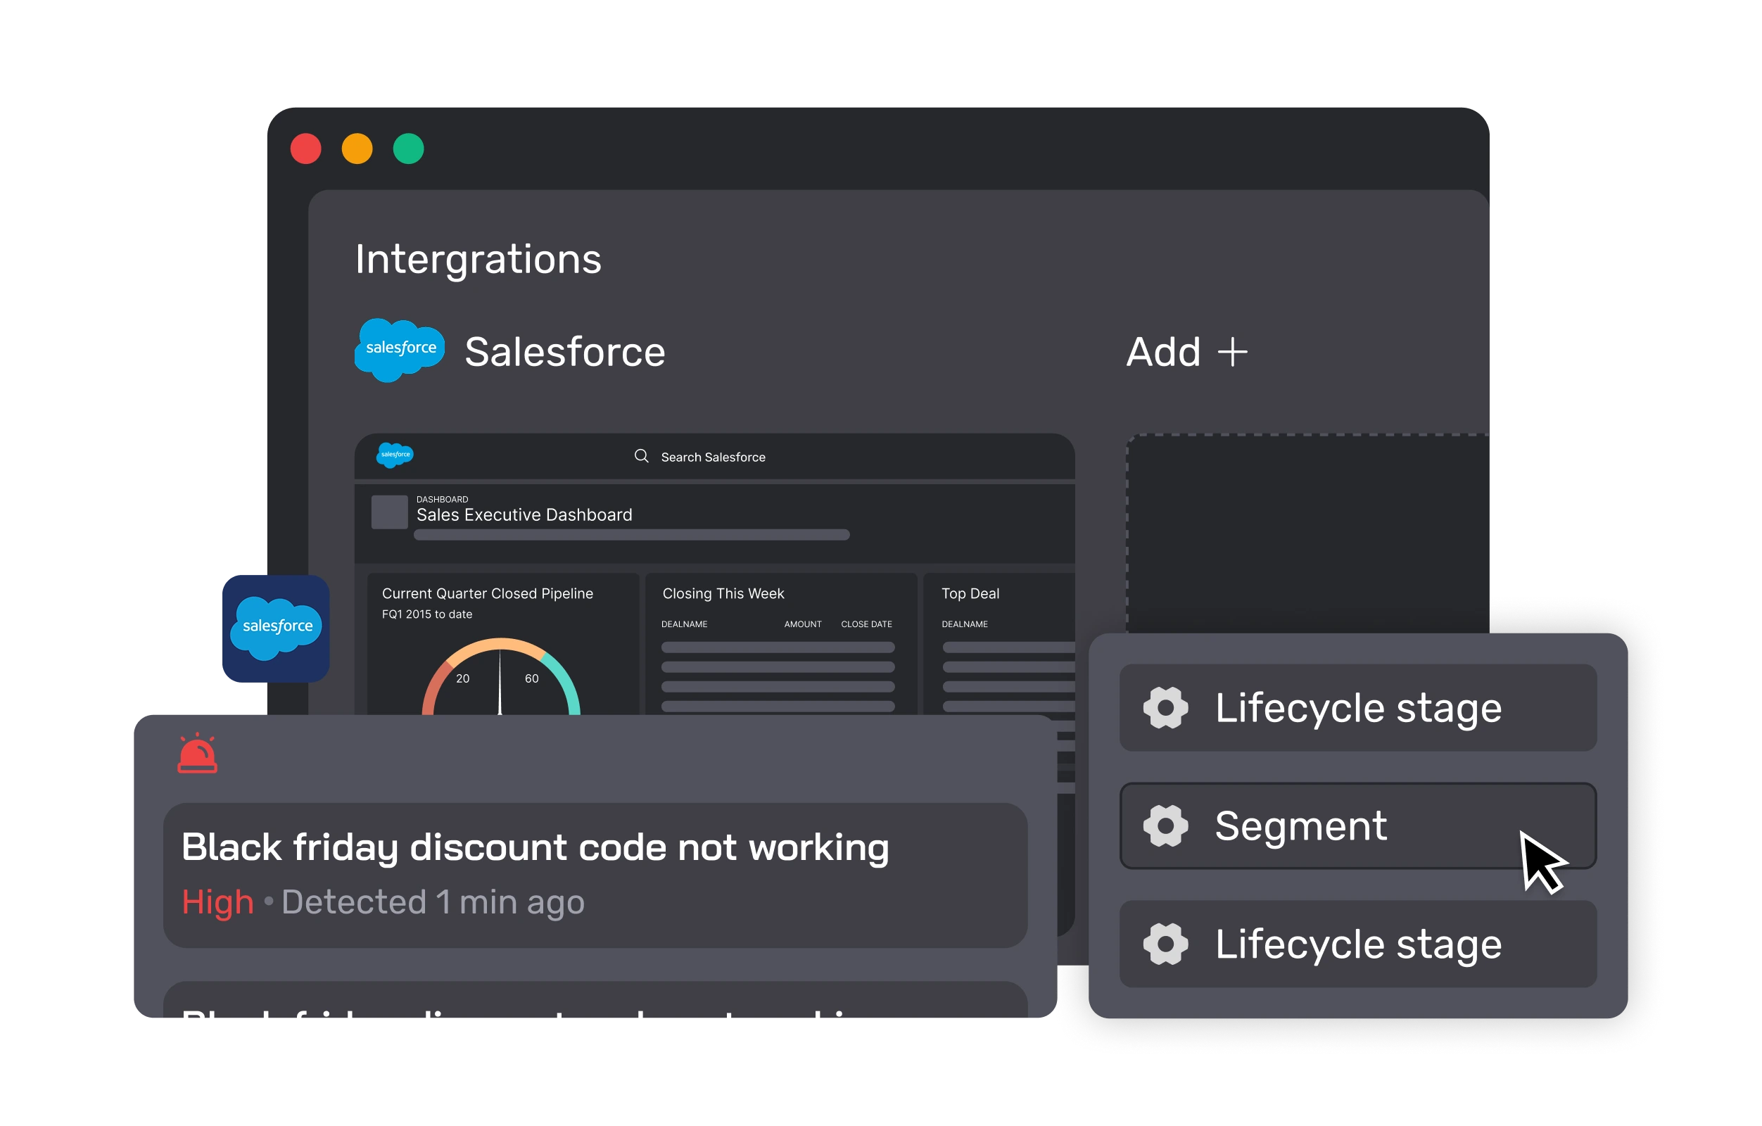Click the gear icon next to Segment
The height and width of the screenshot is (1126, 1762).
(x=1165, y=825)
